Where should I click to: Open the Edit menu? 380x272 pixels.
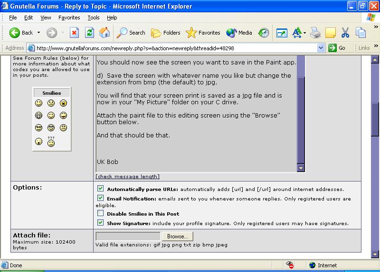click(x=28, y=18)
